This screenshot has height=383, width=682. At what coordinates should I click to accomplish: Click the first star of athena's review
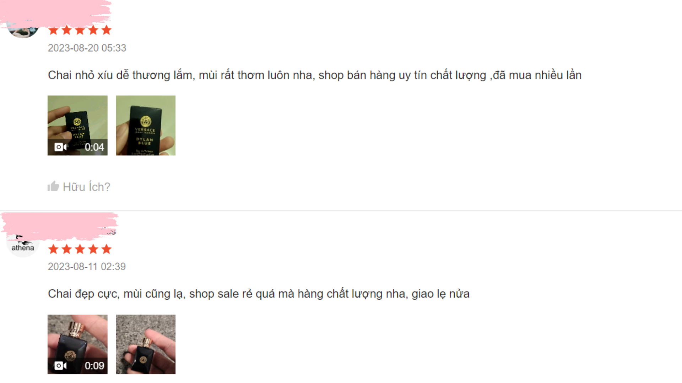pyautogui.click(x=54, y=249)
